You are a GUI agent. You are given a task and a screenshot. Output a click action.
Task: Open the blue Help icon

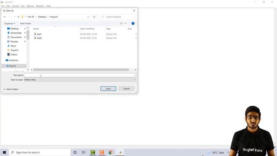pos(133,23)
